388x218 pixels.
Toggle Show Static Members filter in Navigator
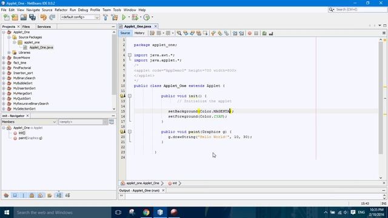click(24, 196)
